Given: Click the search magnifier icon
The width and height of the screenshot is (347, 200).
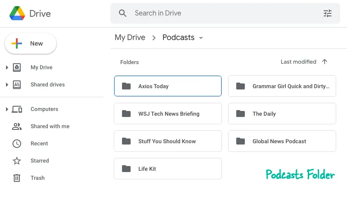Looking at the screenshot, I should [x=122, y=13].
